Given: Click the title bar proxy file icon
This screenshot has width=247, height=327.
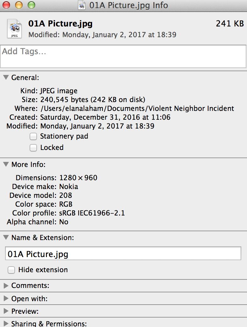Looking at the screenshot, I should [82, 5].
